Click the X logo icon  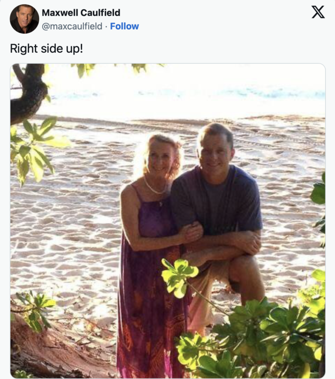[x=318, y=12]
